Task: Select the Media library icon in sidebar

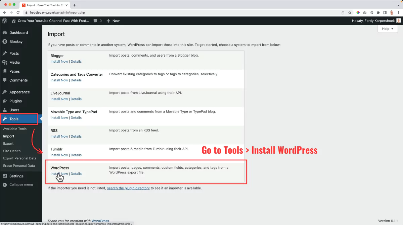Action: tap(6, 62)
